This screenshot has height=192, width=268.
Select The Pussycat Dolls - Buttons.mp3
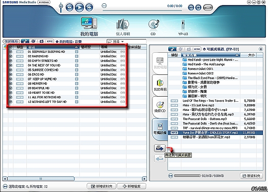pyautogui.click(x=215, y=119)
